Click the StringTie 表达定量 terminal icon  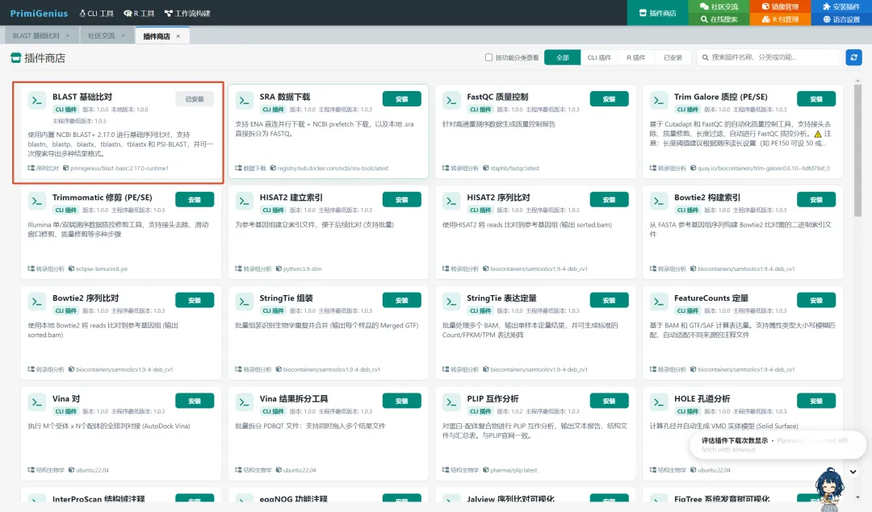click(x=451, y=302)
